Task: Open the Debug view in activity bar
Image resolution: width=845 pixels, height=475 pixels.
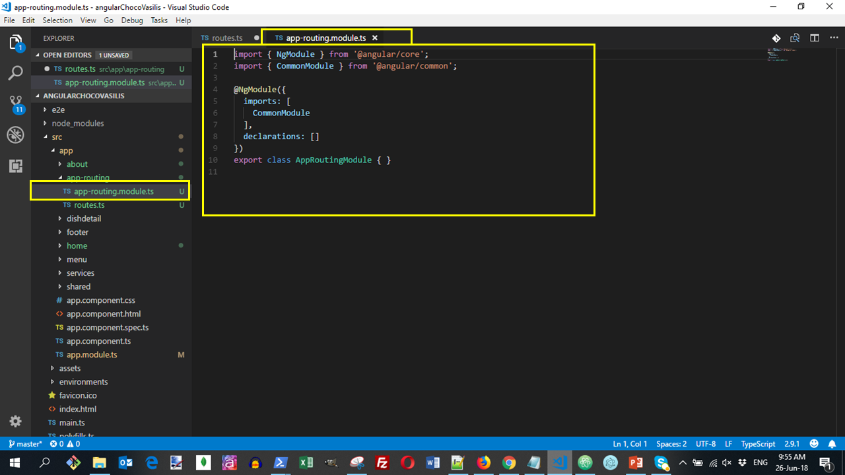Action: click(x=15, y=135)
